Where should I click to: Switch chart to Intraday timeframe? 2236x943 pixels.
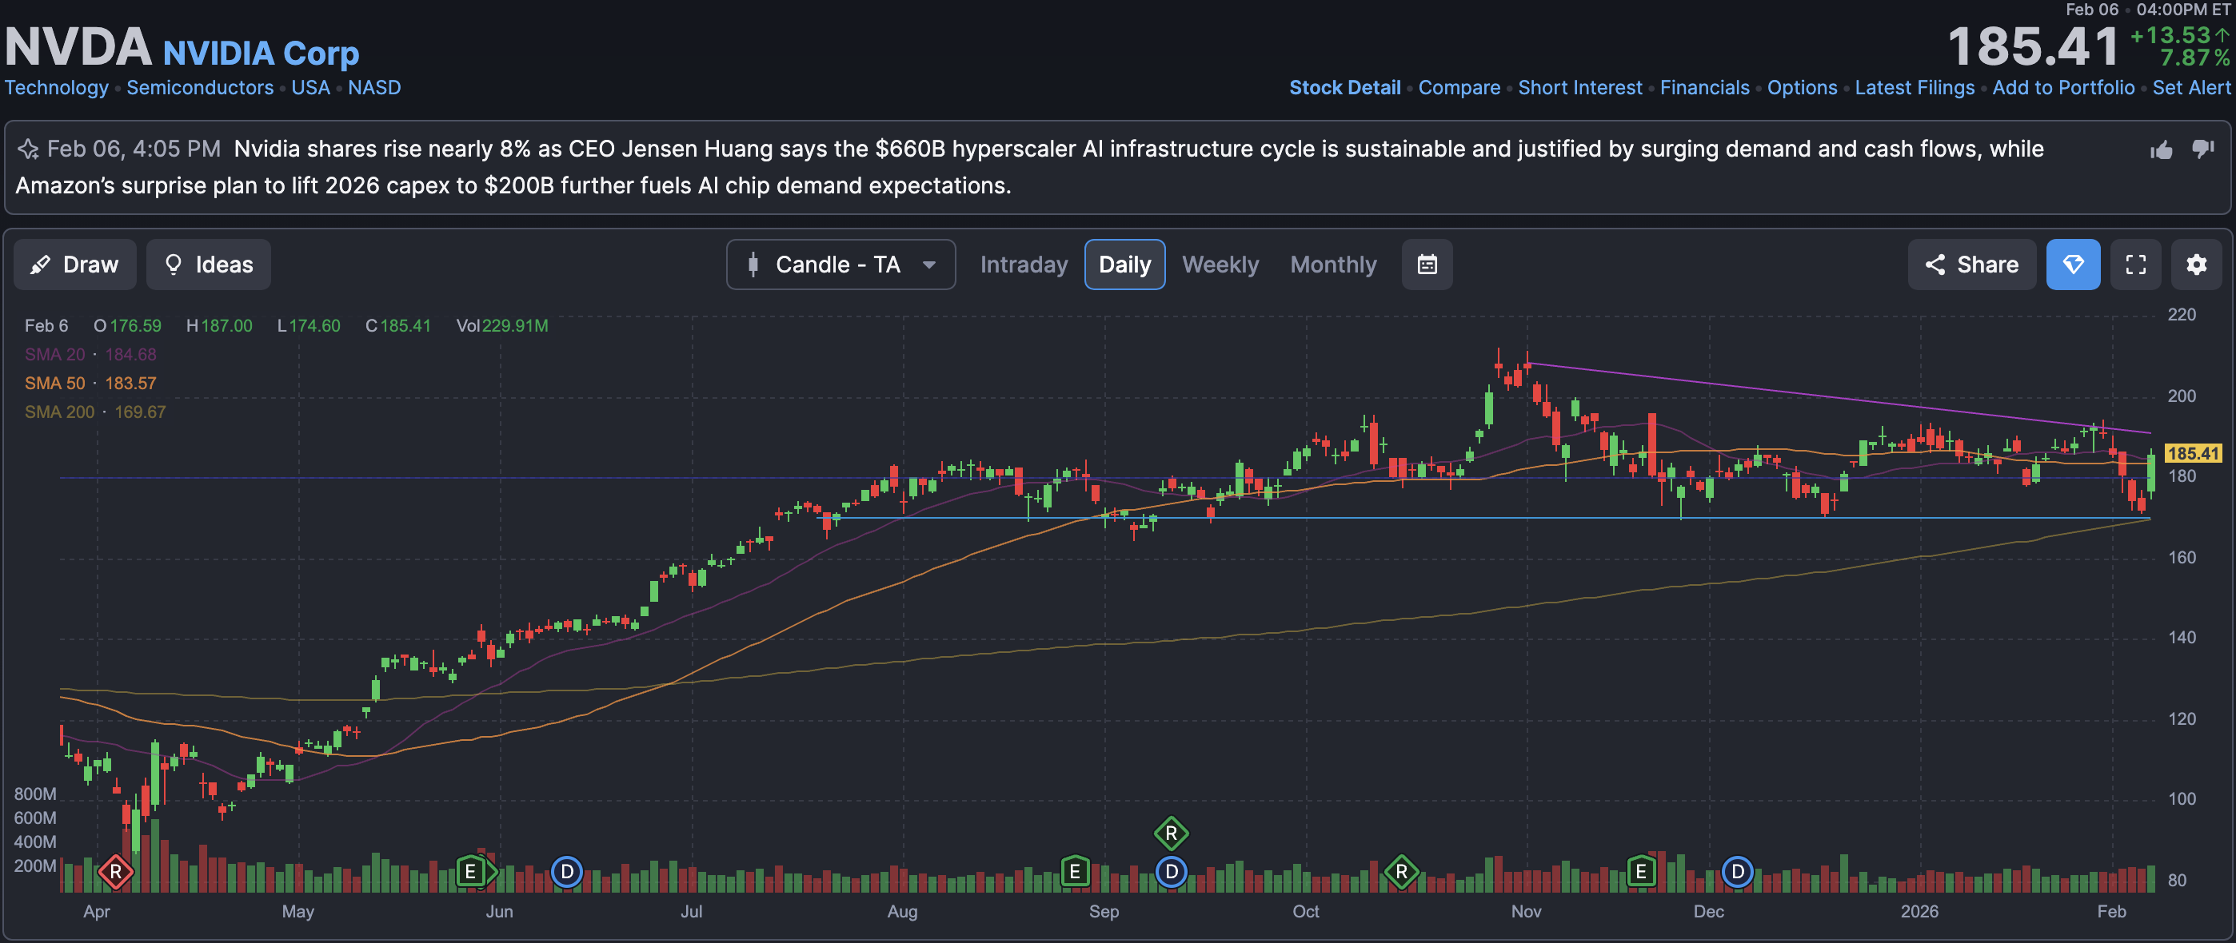click(1024, 265)
